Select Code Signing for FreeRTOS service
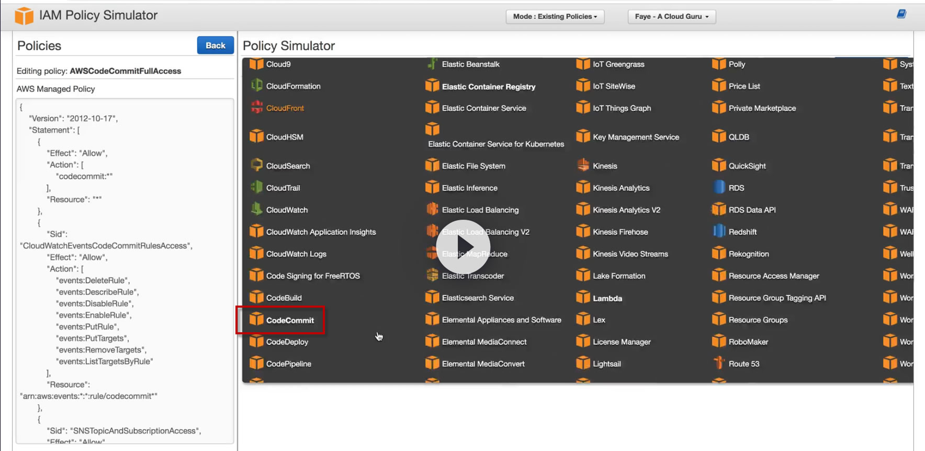 (x=313, y=276)
